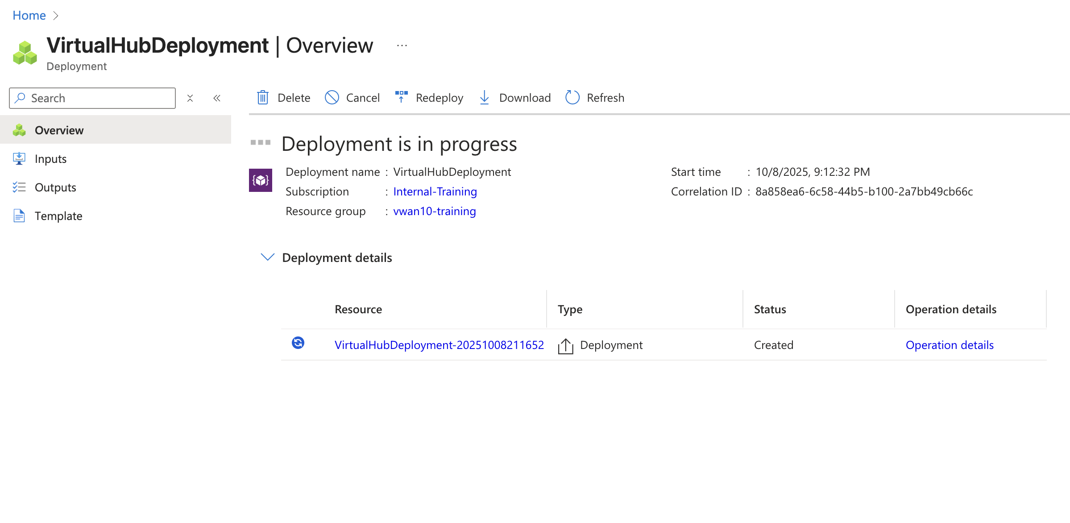Click the purple template deployment icon

click(261, 180)
